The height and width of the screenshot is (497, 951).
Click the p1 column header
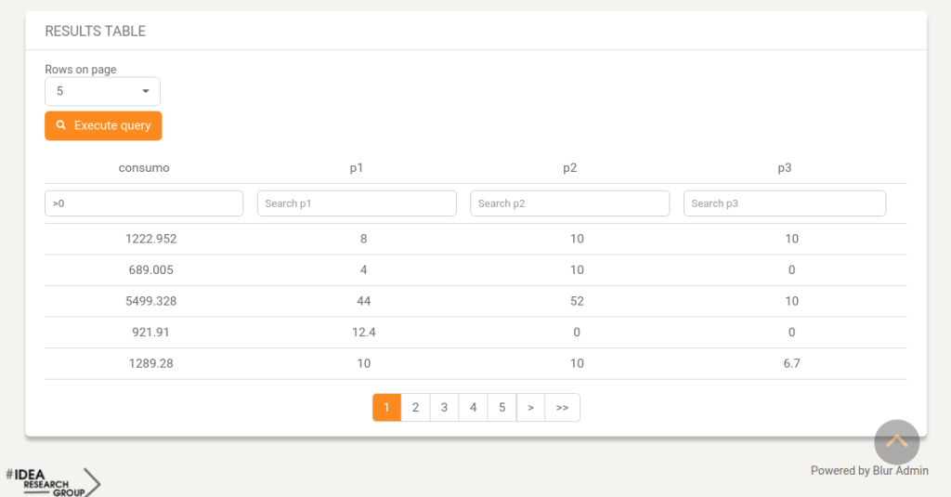coord(357,168)
